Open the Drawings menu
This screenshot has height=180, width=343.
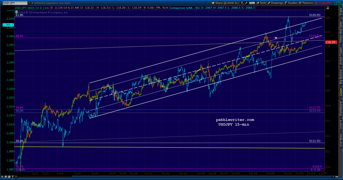275,3
